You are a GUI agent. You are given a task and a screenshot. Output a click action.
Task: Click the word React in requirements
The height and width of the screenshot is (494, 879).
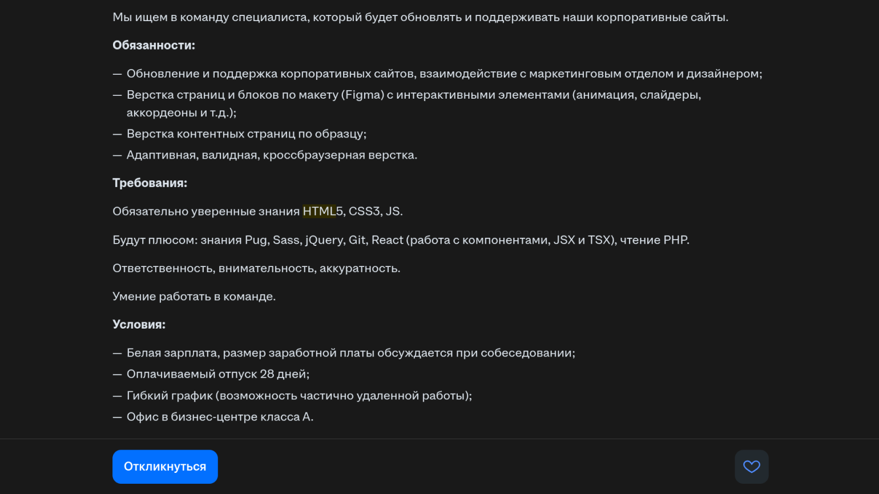click(x=387, y=240)
